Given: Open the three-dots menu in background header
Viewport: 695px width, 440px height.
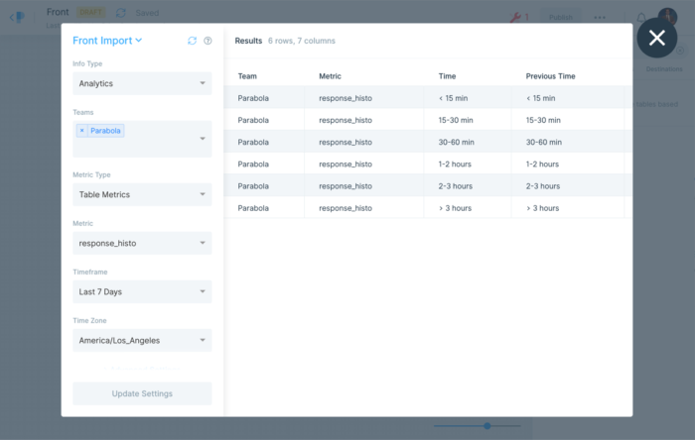Looking at the screenshot, I should [x=600, y=18].
